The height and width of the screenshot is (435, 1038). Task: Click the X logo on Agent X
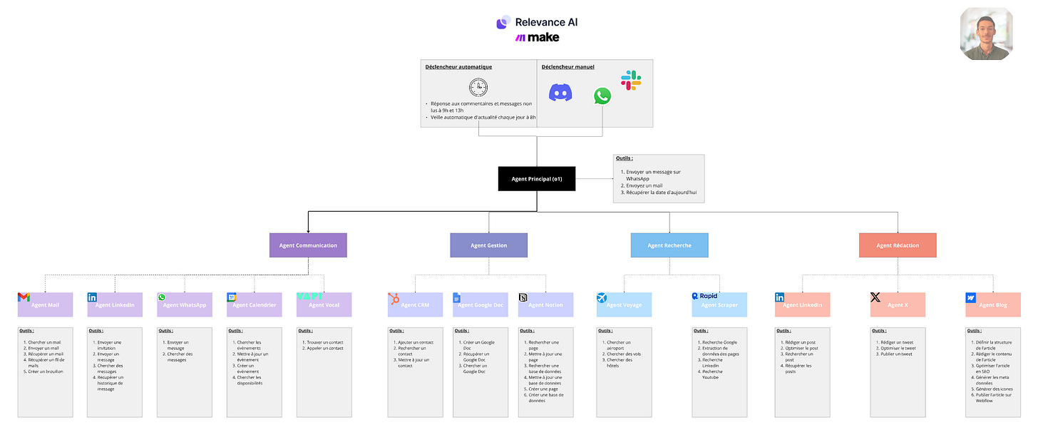point(875,297)
